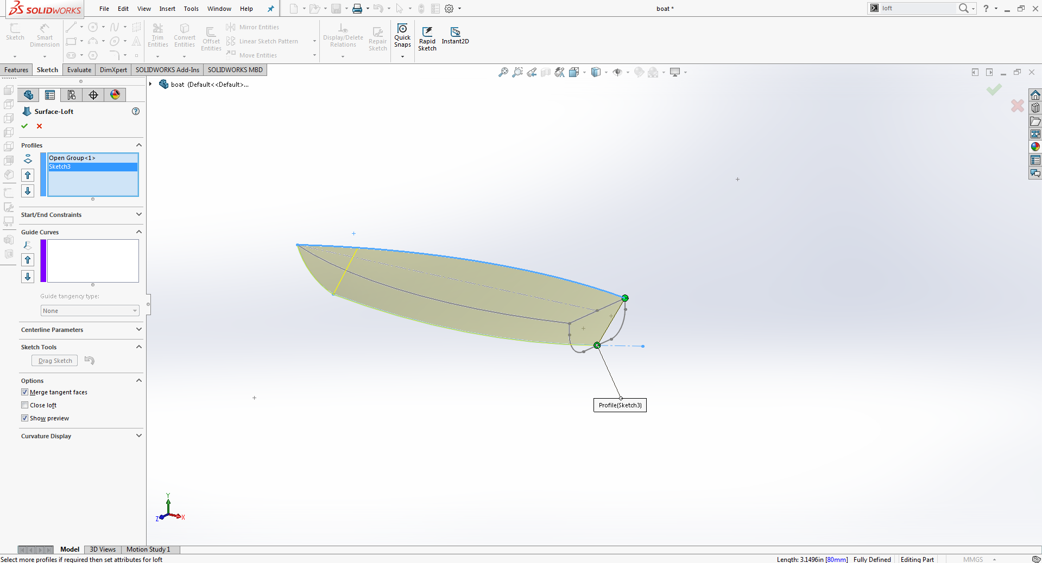Open the SOLIDWORKS Resources home icon
This screenshot has height=563, width=1042.
1035,95
